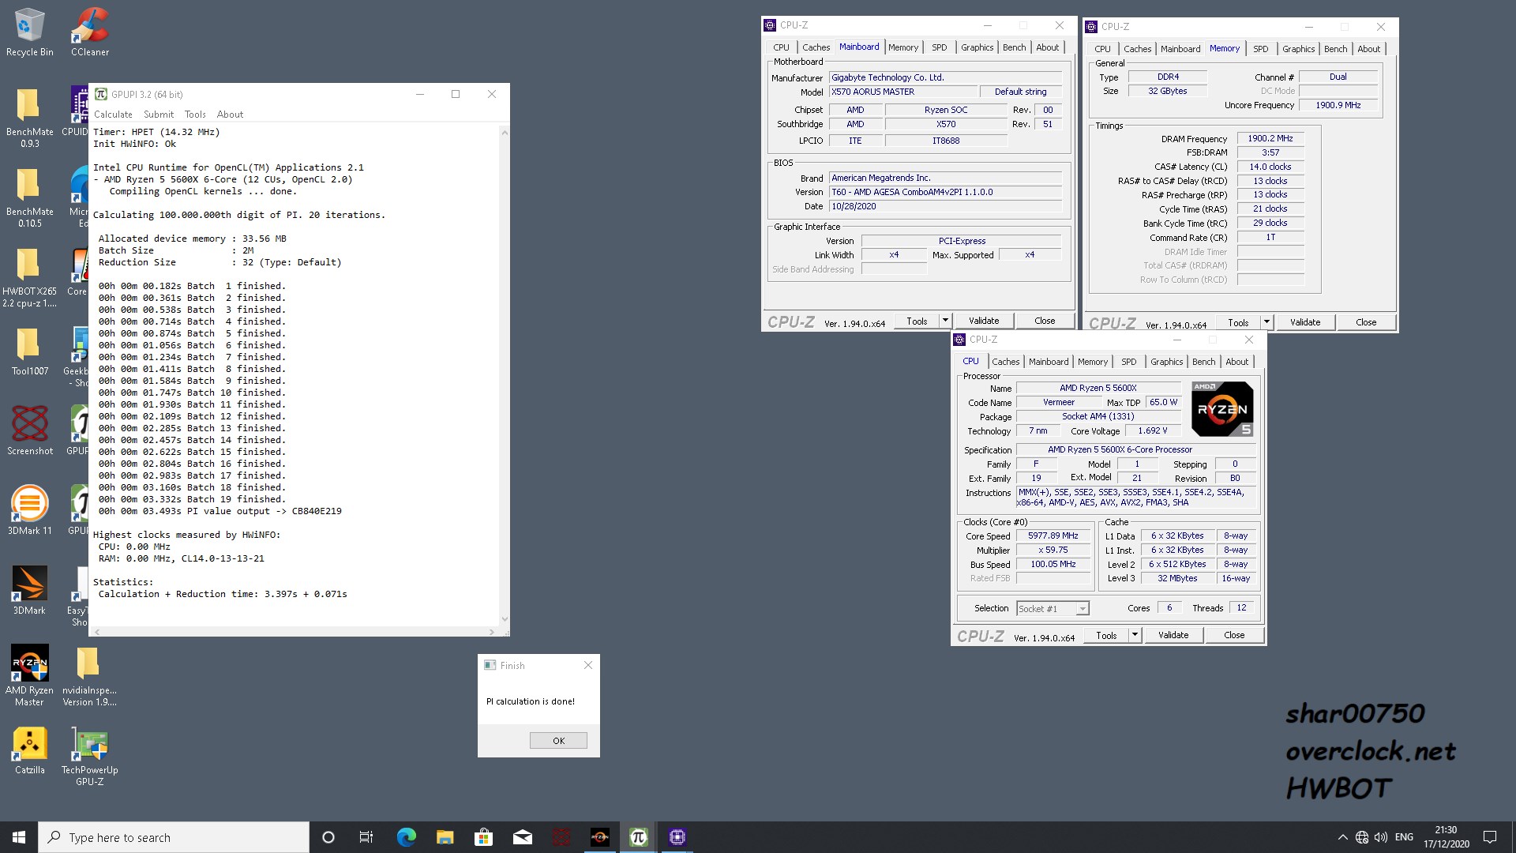This screenshot has width=1516, height=853.
Task: Click OK in the Finish dialog
Action: pos(558,741)
